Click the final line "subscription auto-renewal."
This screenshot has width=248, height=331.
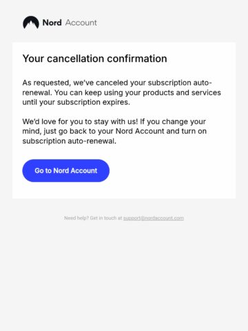pos(70,141)
